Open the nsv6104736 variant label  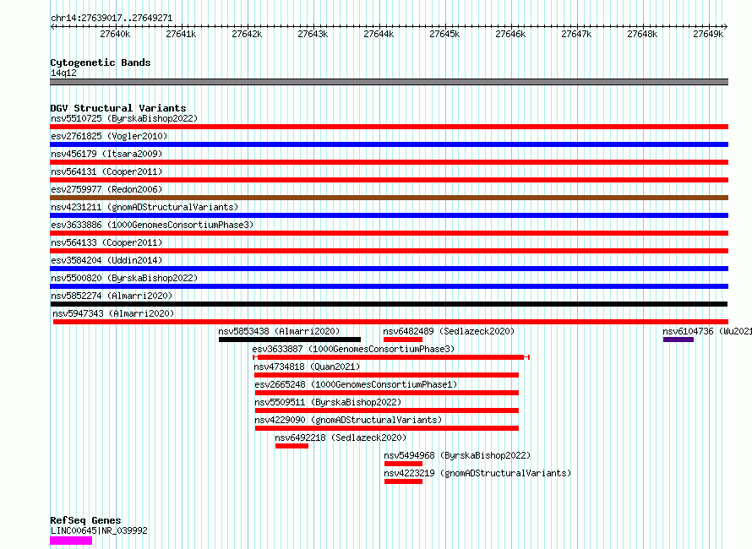(x=707, y=331)
